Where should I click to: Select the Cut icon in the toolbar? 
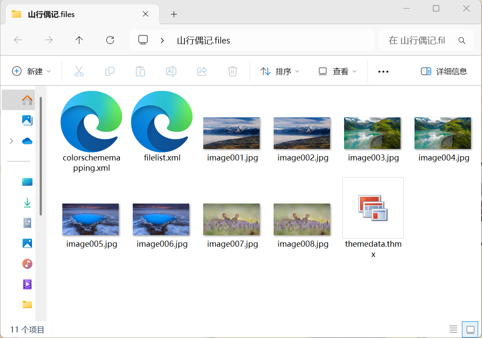[x=79, y=71]
